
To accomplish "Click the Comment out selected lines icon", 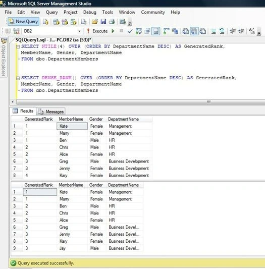I will [213, 31].
